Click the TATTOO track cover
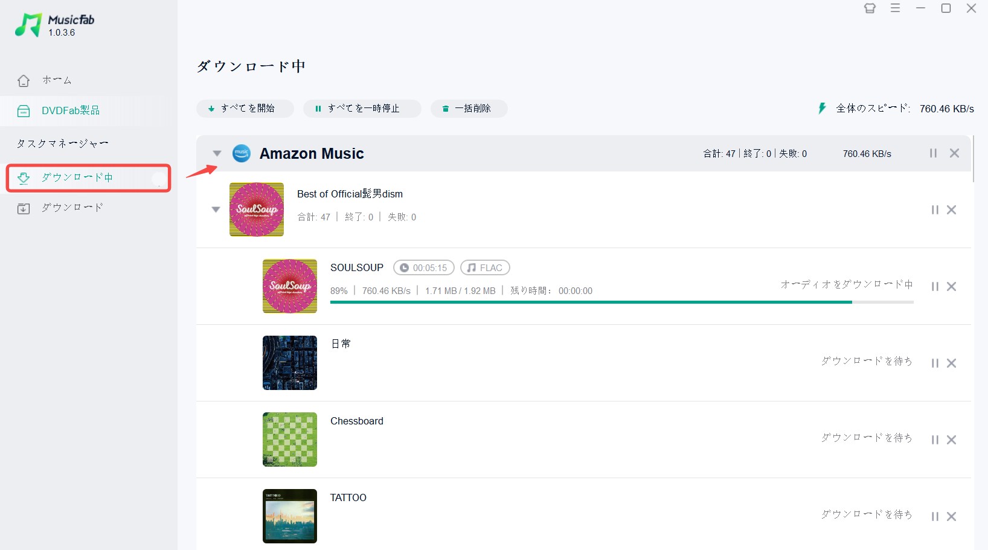Image resolution: width=988 pixels, height=550 pixels. (290, 516)
